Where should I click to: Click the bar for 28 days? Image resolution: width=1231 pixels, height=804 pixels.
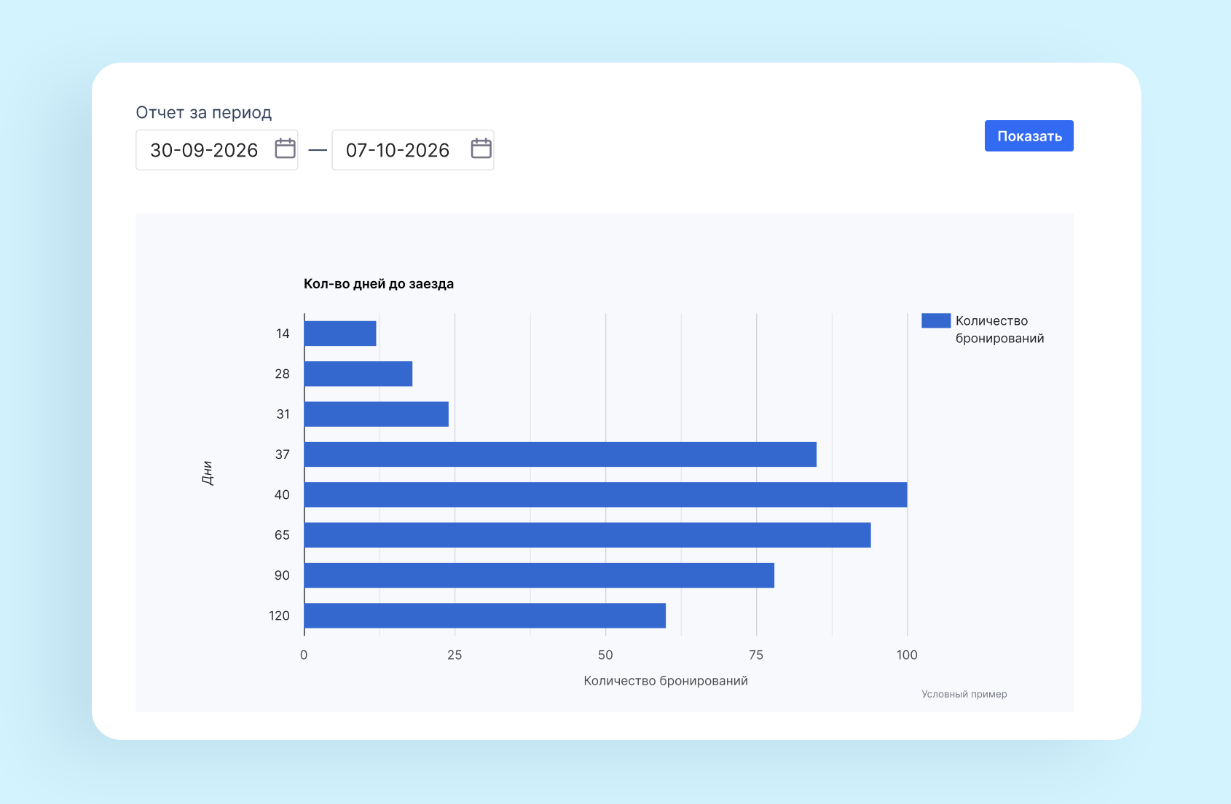(x=358, y=374)
